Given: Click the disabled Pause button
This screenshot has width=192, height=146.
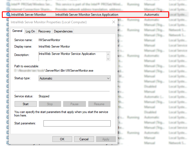Looking at the screenshot, I should 75,104.
